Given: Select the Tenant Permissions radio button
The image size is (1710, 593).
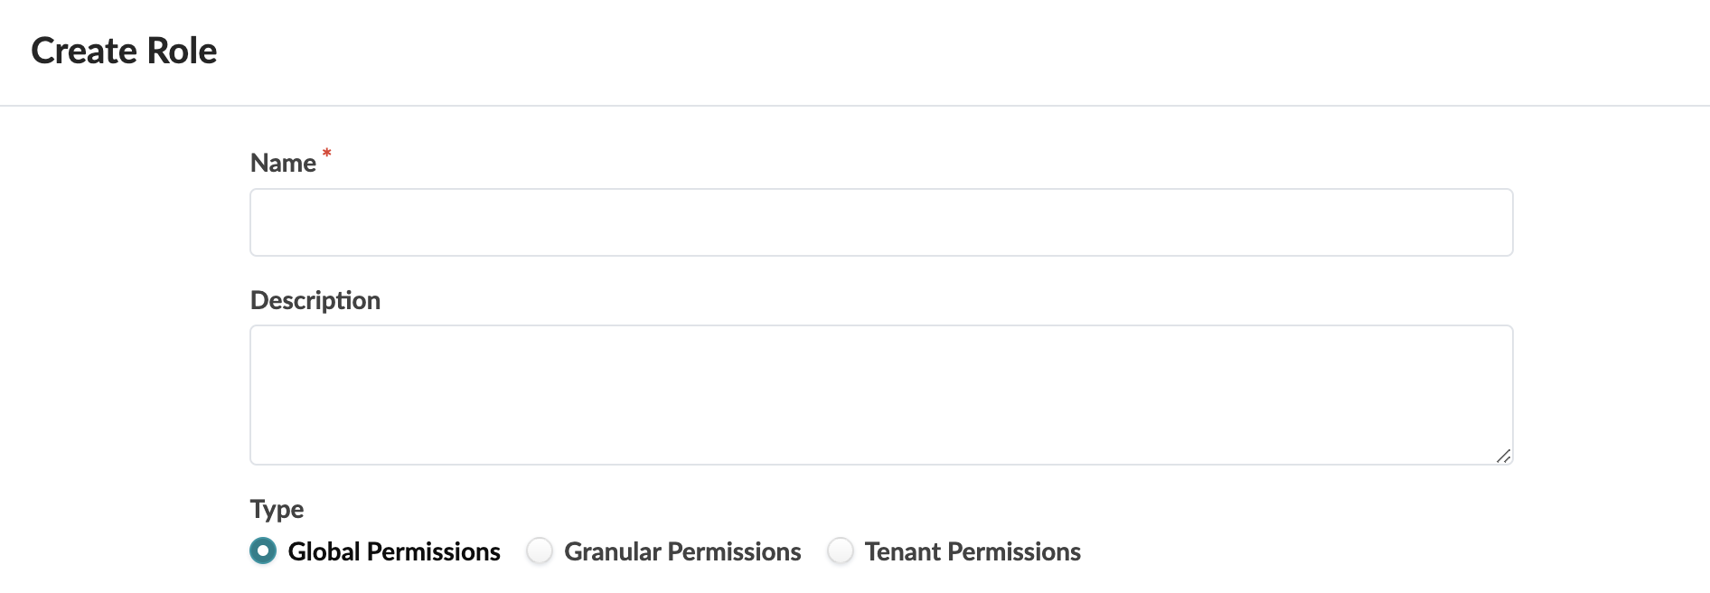Looking at the screenshot, I should pyautogui.click(x=841, y=551).
